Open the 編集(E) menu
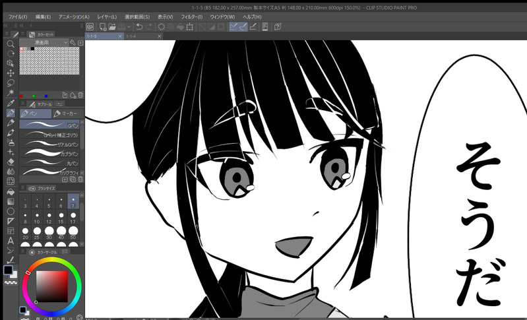Screen dimensions: 527x320 tap(43, 16)
